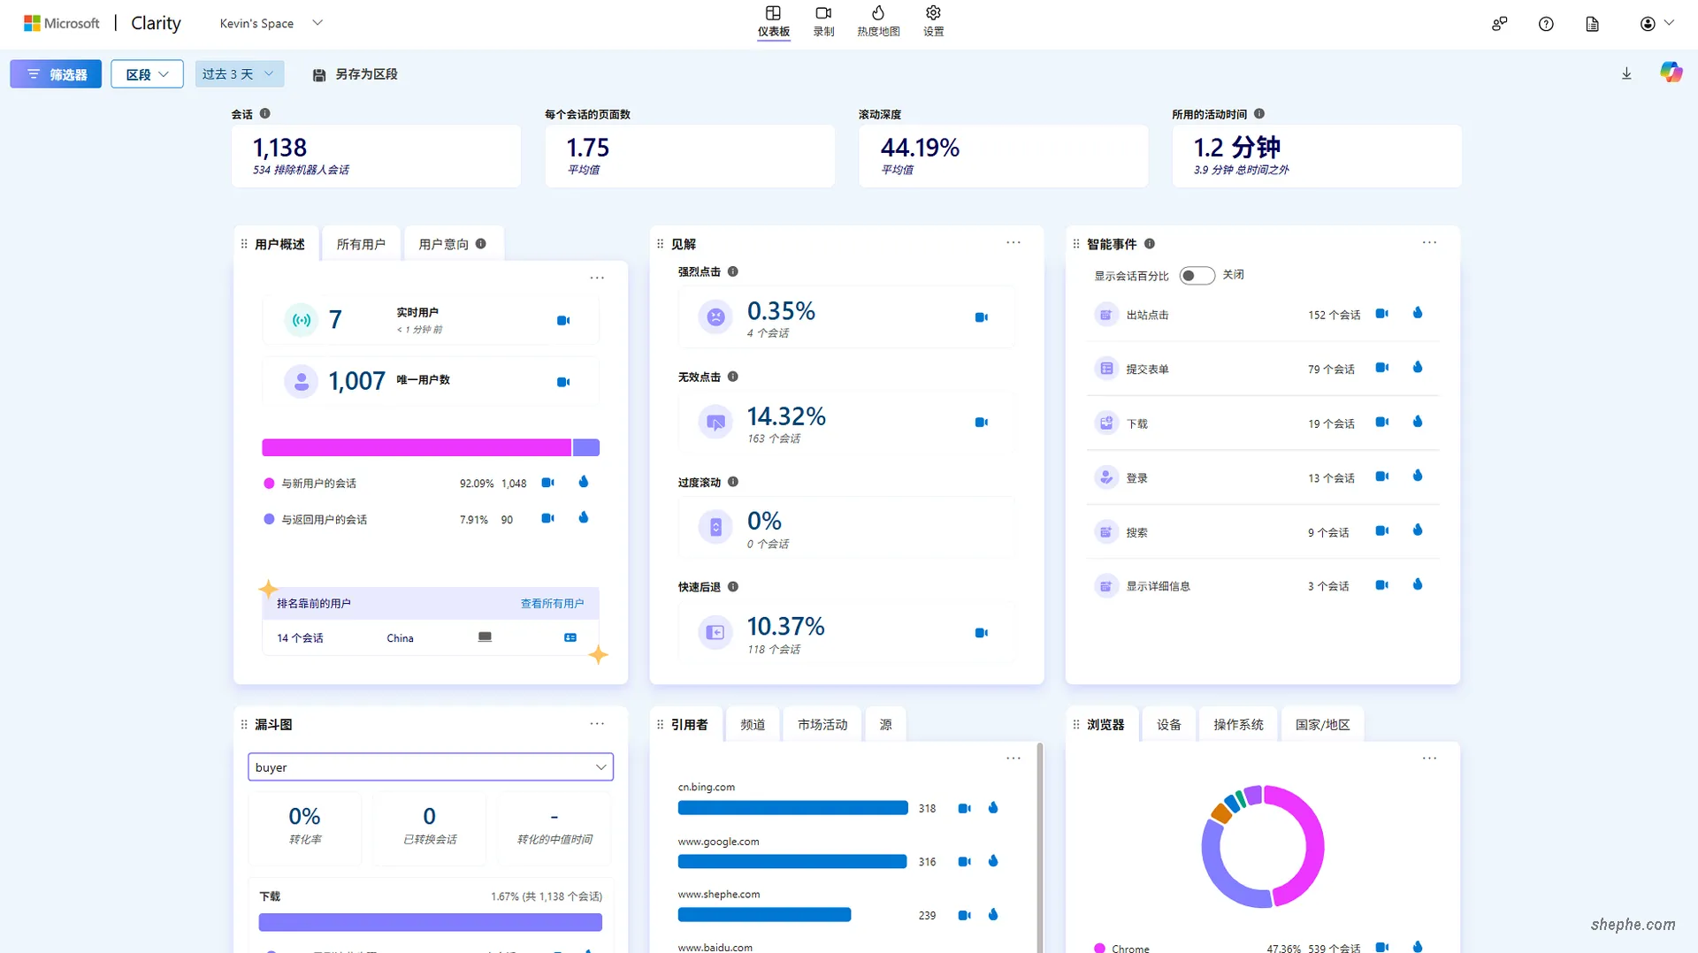The height and width of the screenshot is (953, 1698).
Task: Click the 筛选器 filter button
Action: 56,74
